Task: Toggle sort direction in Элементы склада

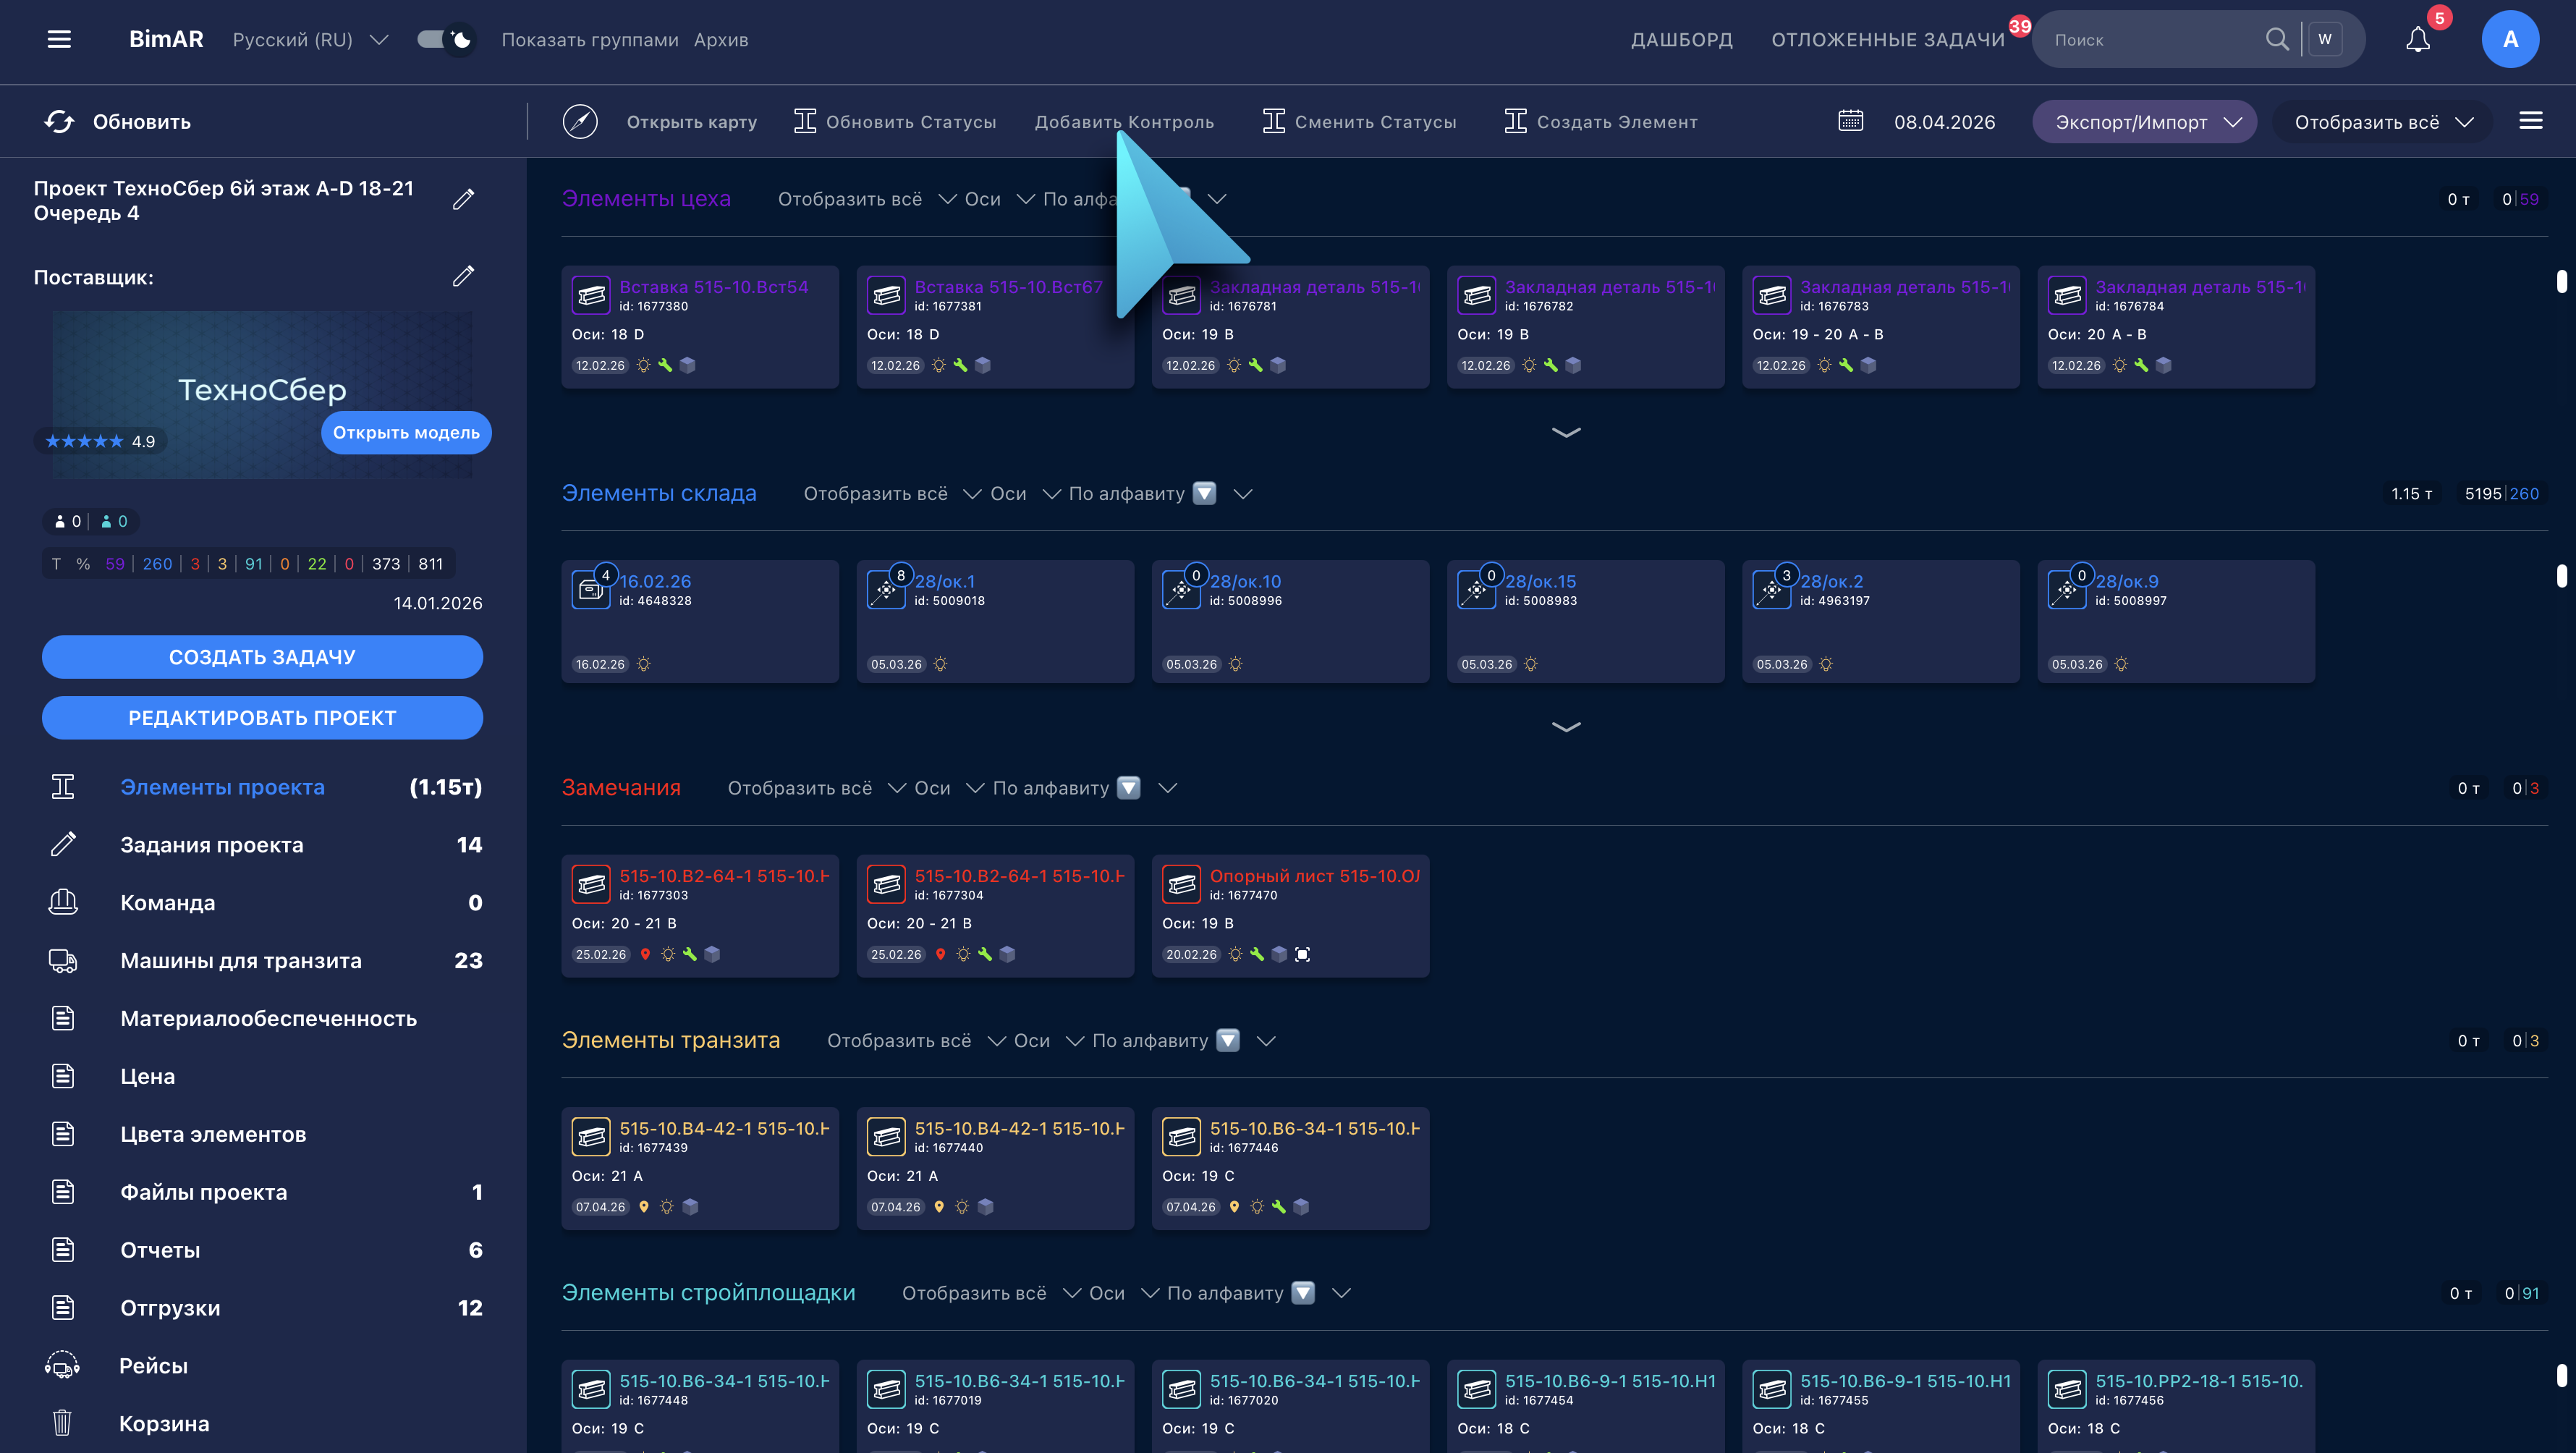Action: click(1205, 493)
